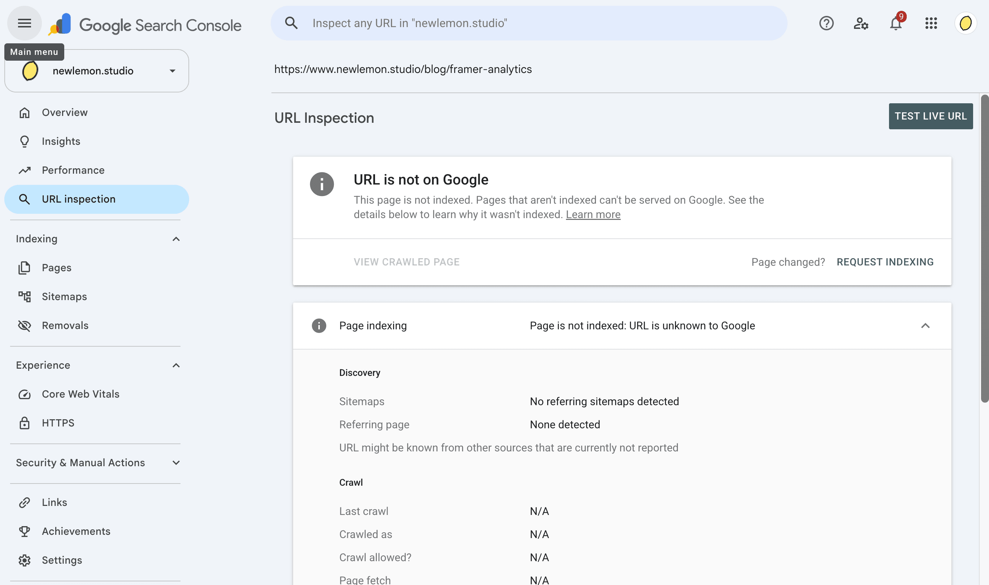Open the Removals tool
989x585 pixels.
[x=97, y=326]
